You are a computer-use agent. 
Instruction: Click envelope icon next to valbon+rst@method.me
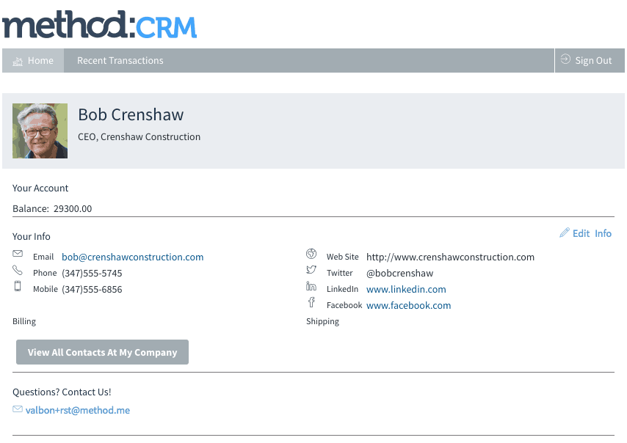[x=18, y=409]
